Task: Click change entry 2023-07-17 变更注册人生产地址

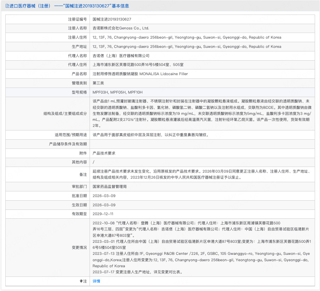Action: point(138,272)
